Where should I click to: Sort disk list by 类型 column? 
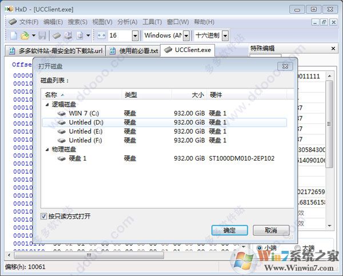click(146, 95)
